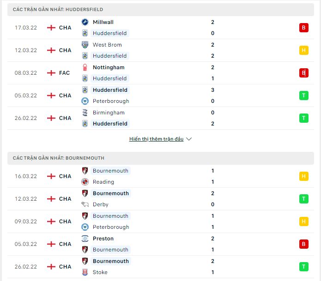This screenshot has width=321, height=281.
Task: Click the England flag on the 17.03.22 row
Action: [51, 28]
